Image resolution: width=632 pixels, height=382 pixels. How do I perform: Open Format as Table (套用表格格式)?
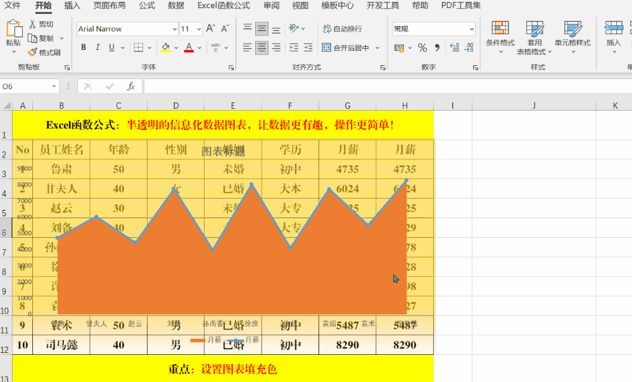point(534,37)
